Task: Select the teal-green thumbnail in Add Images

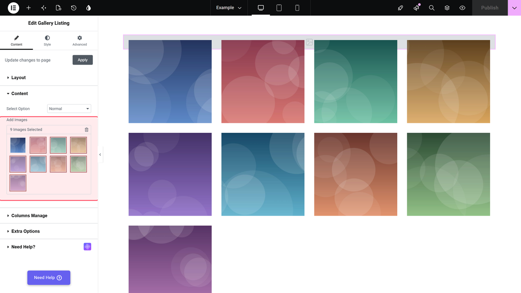Action: (x=58, y=145)
